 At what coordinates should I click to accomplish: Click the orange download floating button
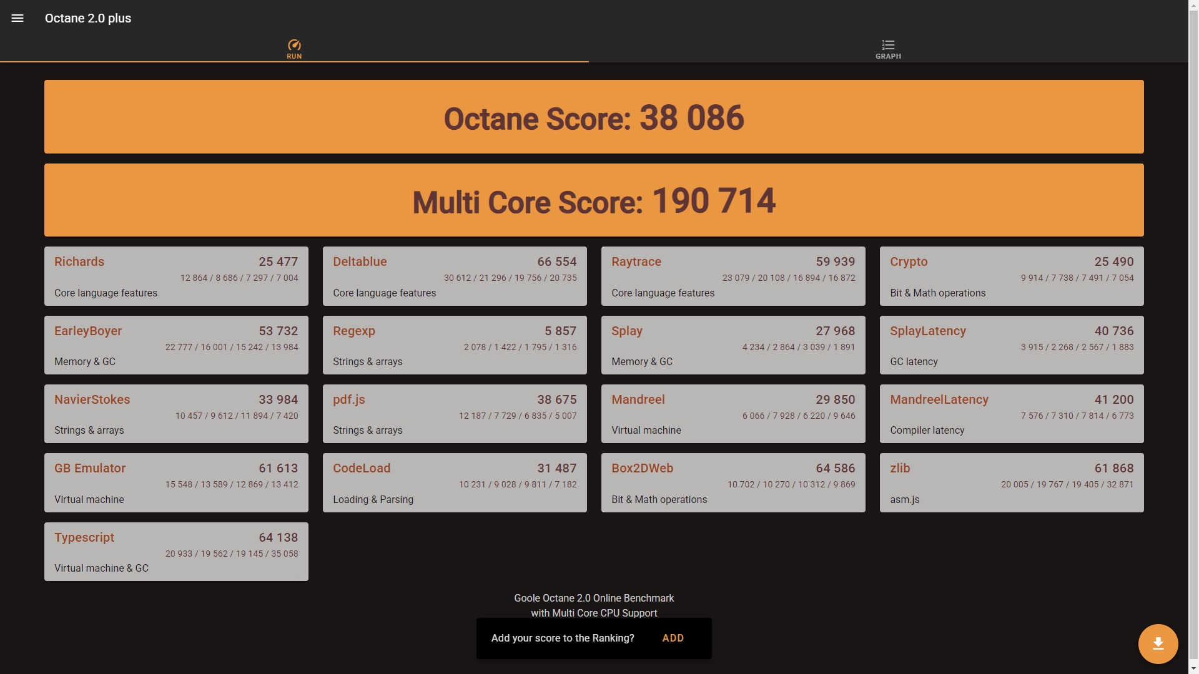click(1158, 643)
